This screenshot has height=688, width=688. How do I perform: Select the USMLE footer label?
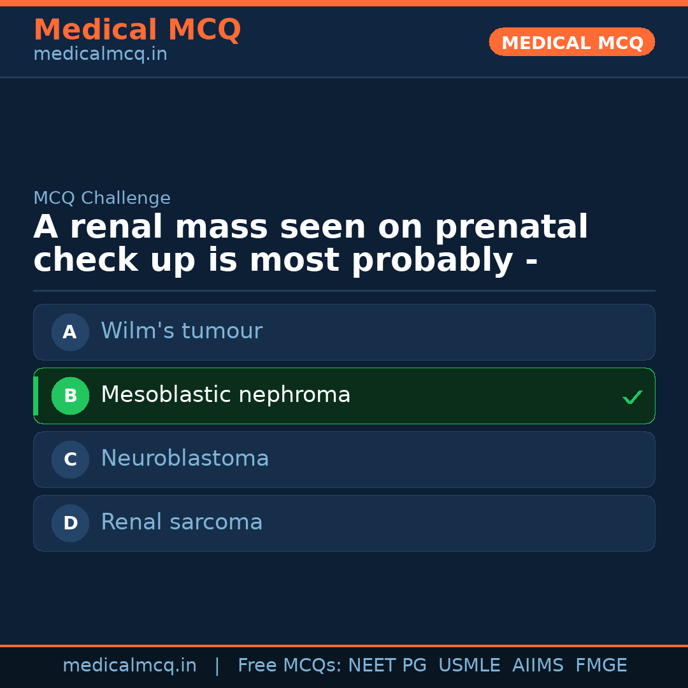469,666
